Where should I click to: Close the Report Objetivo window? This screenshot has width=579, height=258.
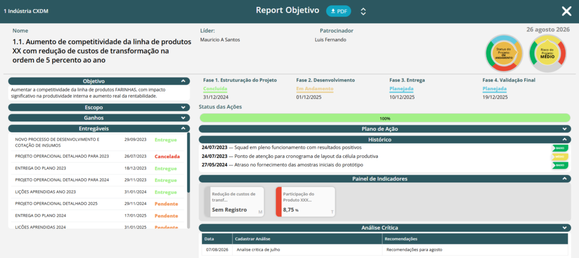point(567,11)
